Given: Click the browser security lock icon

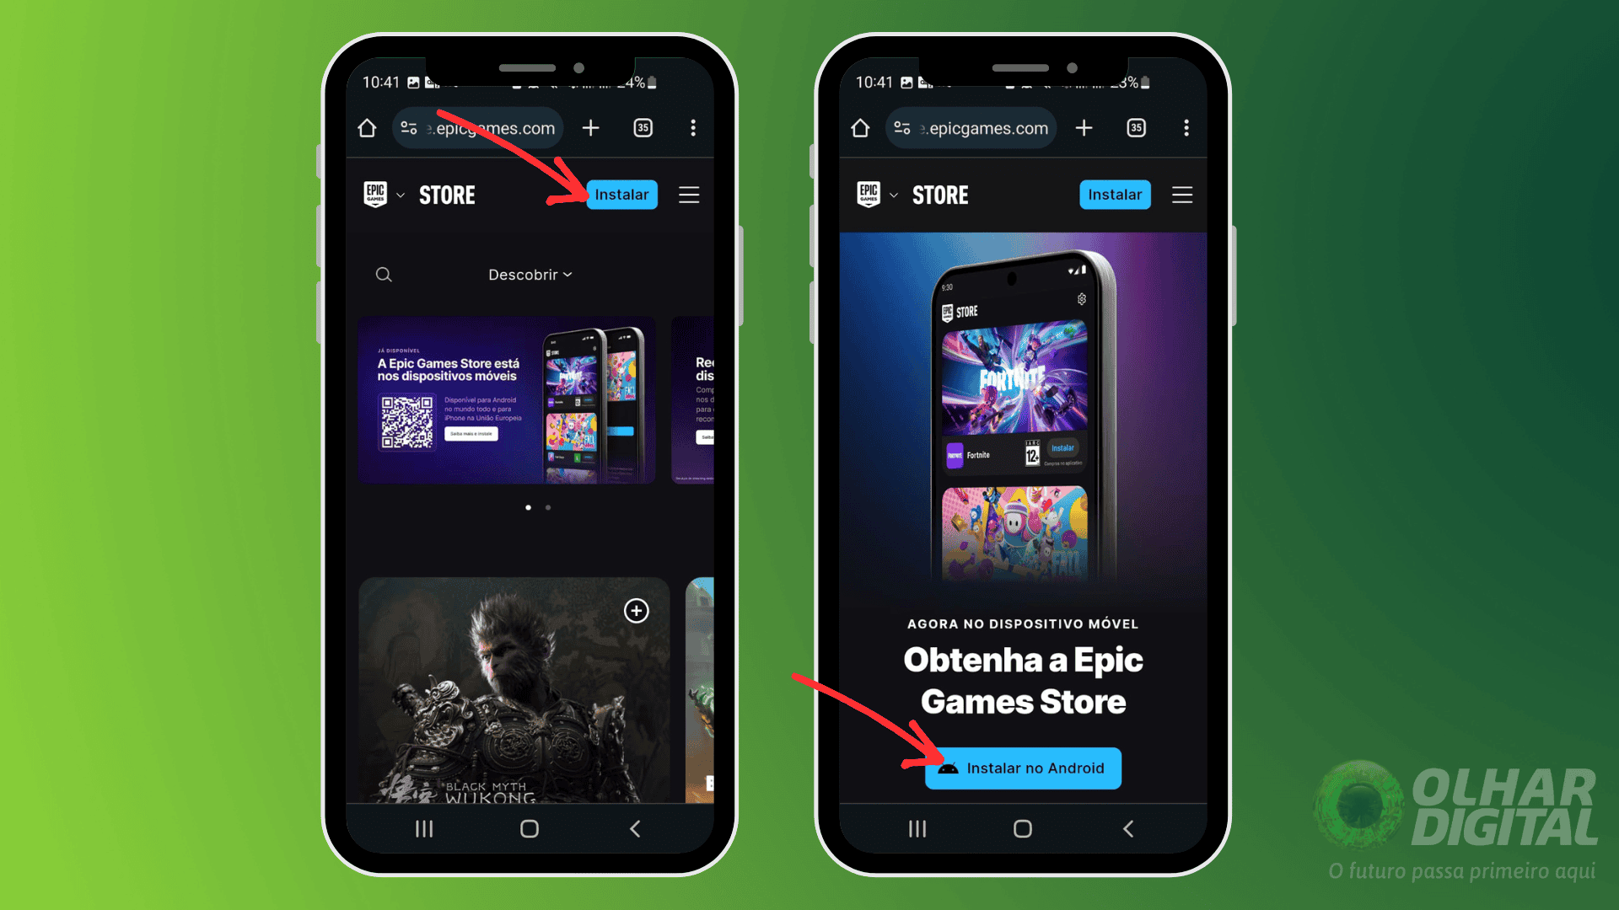Looking at the screenshot, I should (411, 126).
